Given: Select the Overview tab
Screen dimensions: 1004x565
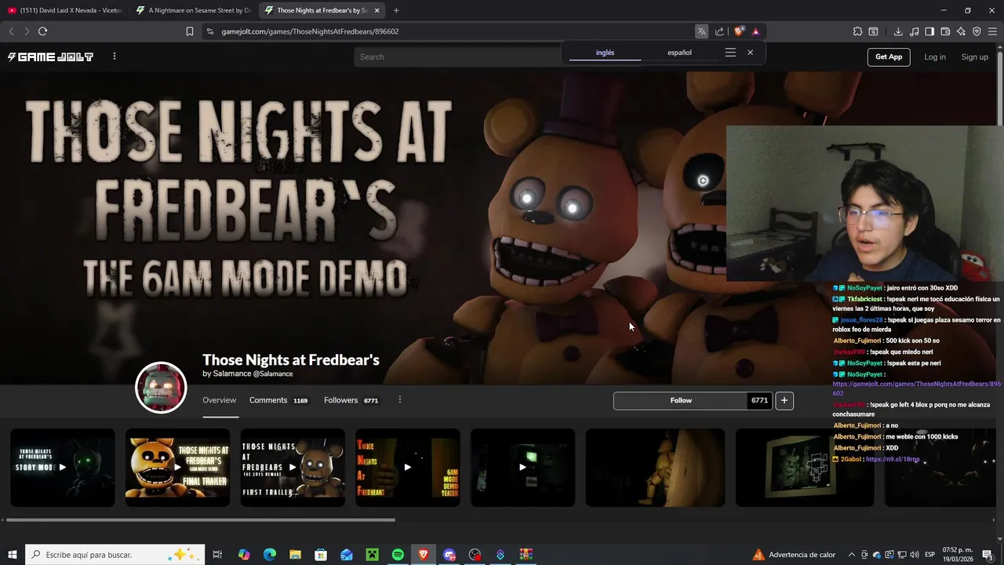Looking at the screenshot, I should [219, 400].
